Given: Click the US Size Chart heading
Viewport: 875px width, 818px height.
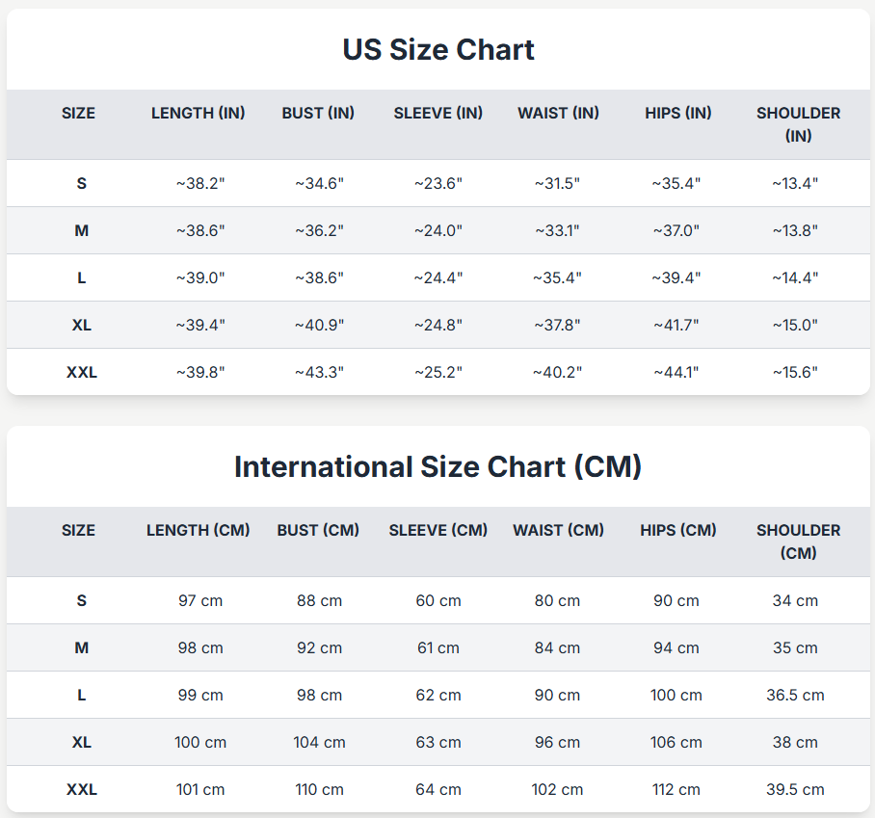Looking at the screenshot, I should [x=438, y=50].
